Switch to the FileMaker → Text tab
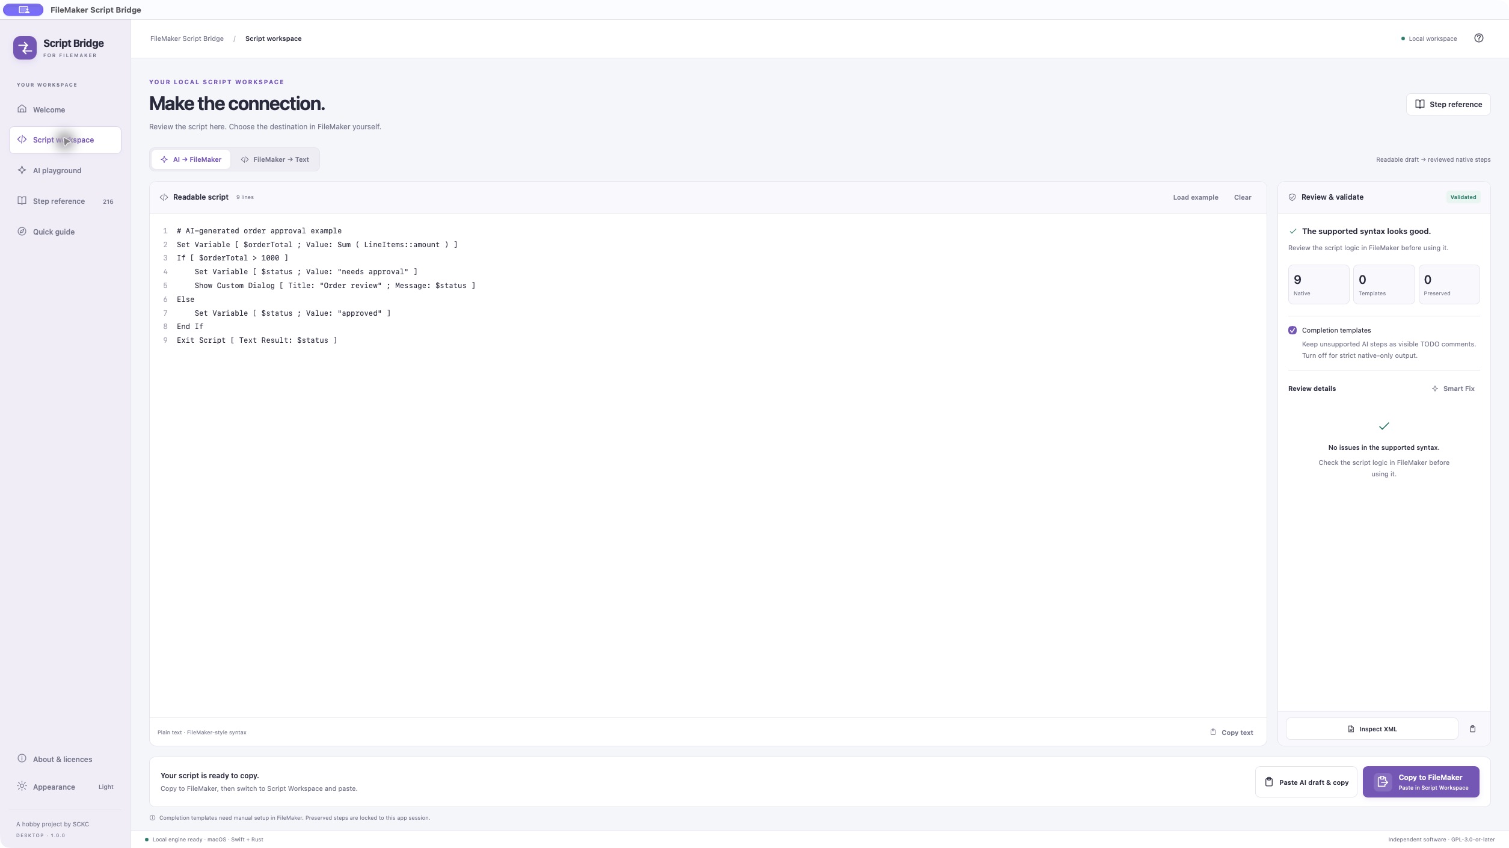 tap(275, 159)
